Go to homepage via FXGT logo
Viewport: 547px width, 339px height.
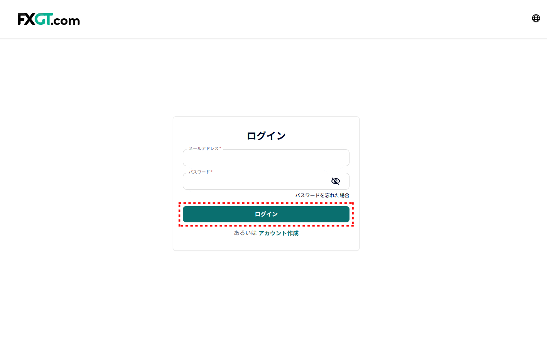tap(49, 19)
